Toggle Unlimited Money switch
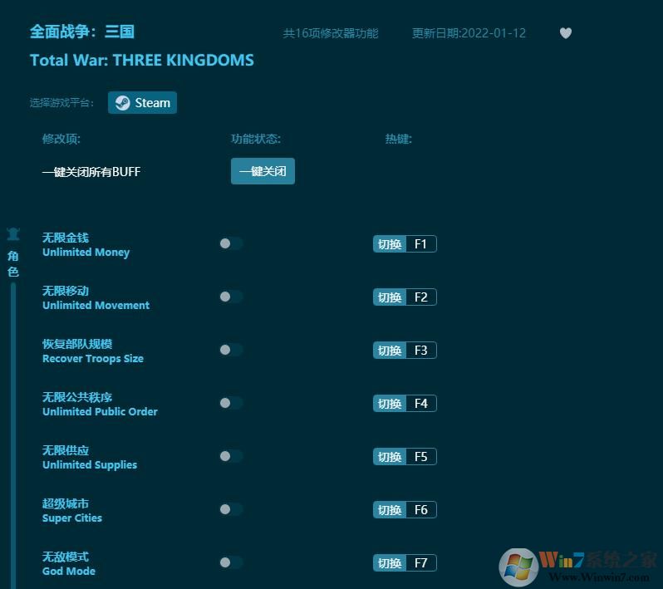This screenshot has height=589, width=663. tap(231, 243)
